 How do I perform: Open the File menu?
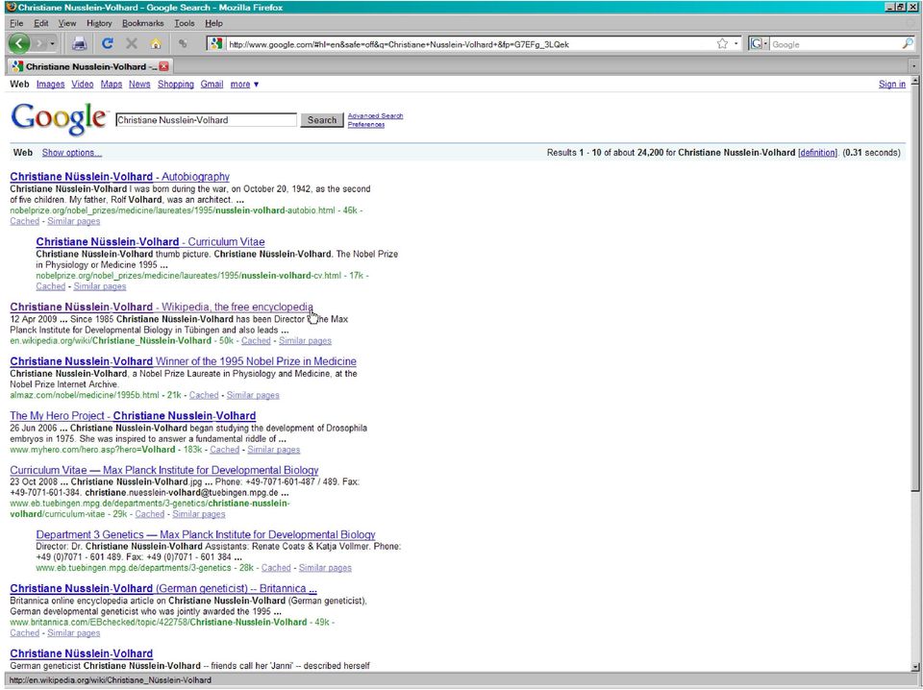point(16,23)
